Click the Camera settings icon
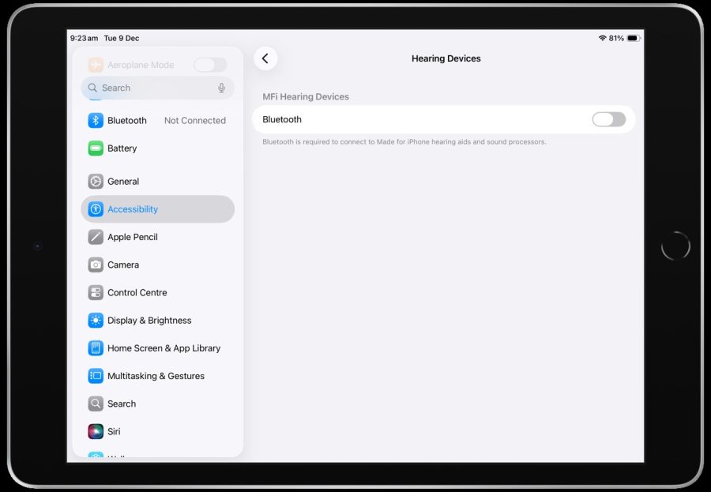This screenshot has height=492, width=711. click(x=95, y=265)
